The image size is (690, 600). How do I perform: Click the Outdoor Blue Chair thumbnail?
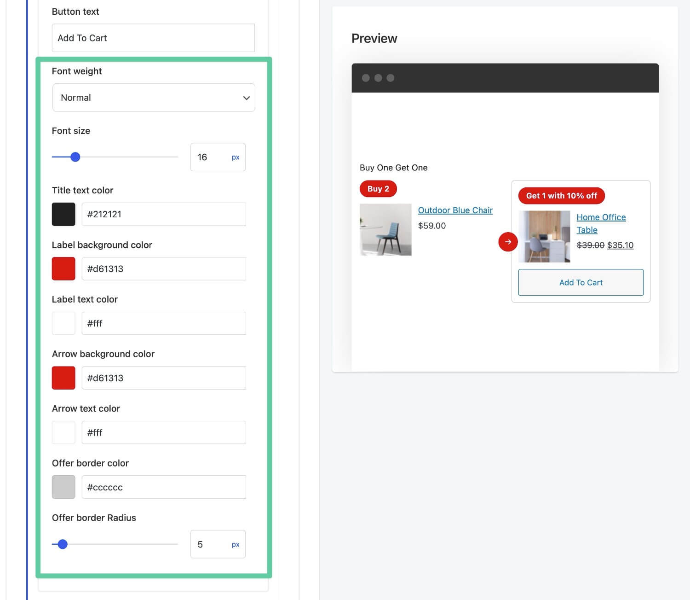pyautogui.click(x=385, y=229)
